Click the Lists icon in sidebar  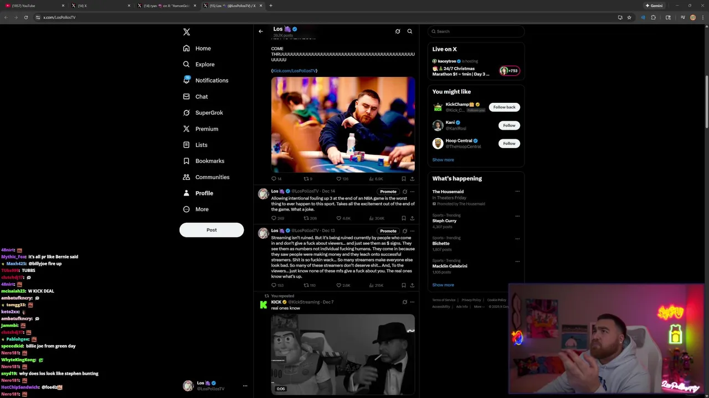(x=187, y=145)
